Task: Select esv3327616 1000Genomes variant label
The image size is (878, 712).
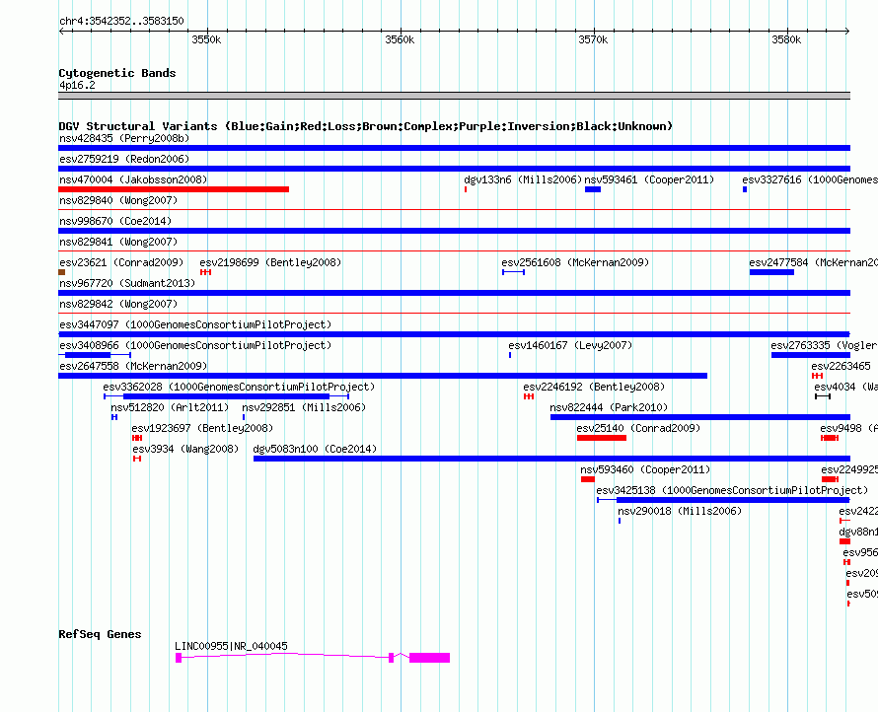Action: [810, 179]
